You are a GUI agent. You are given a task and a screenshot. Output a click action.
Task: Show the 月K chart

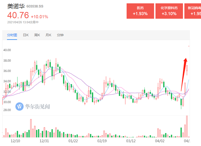click(49, 35)
